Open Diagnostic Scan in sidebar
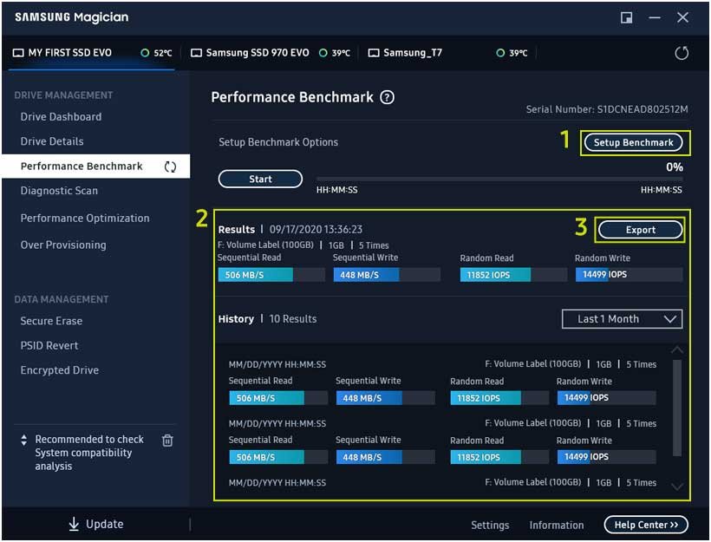Viewport: 711px width, 542px height. click(59, 191)
